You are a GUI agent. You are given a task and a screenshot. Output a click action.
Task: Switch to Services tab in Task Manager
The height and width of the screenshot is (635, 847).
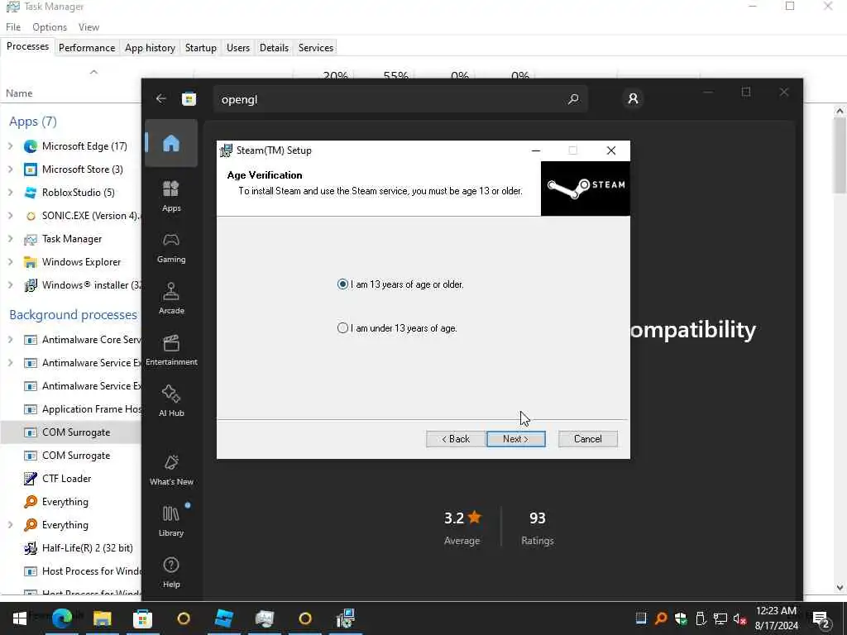coord(316,47)
